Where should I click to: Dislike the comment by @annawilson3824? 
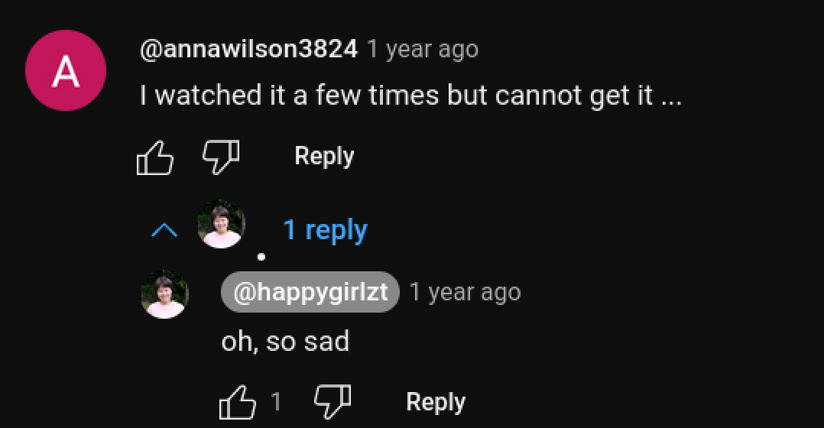(x=221, y=156)
